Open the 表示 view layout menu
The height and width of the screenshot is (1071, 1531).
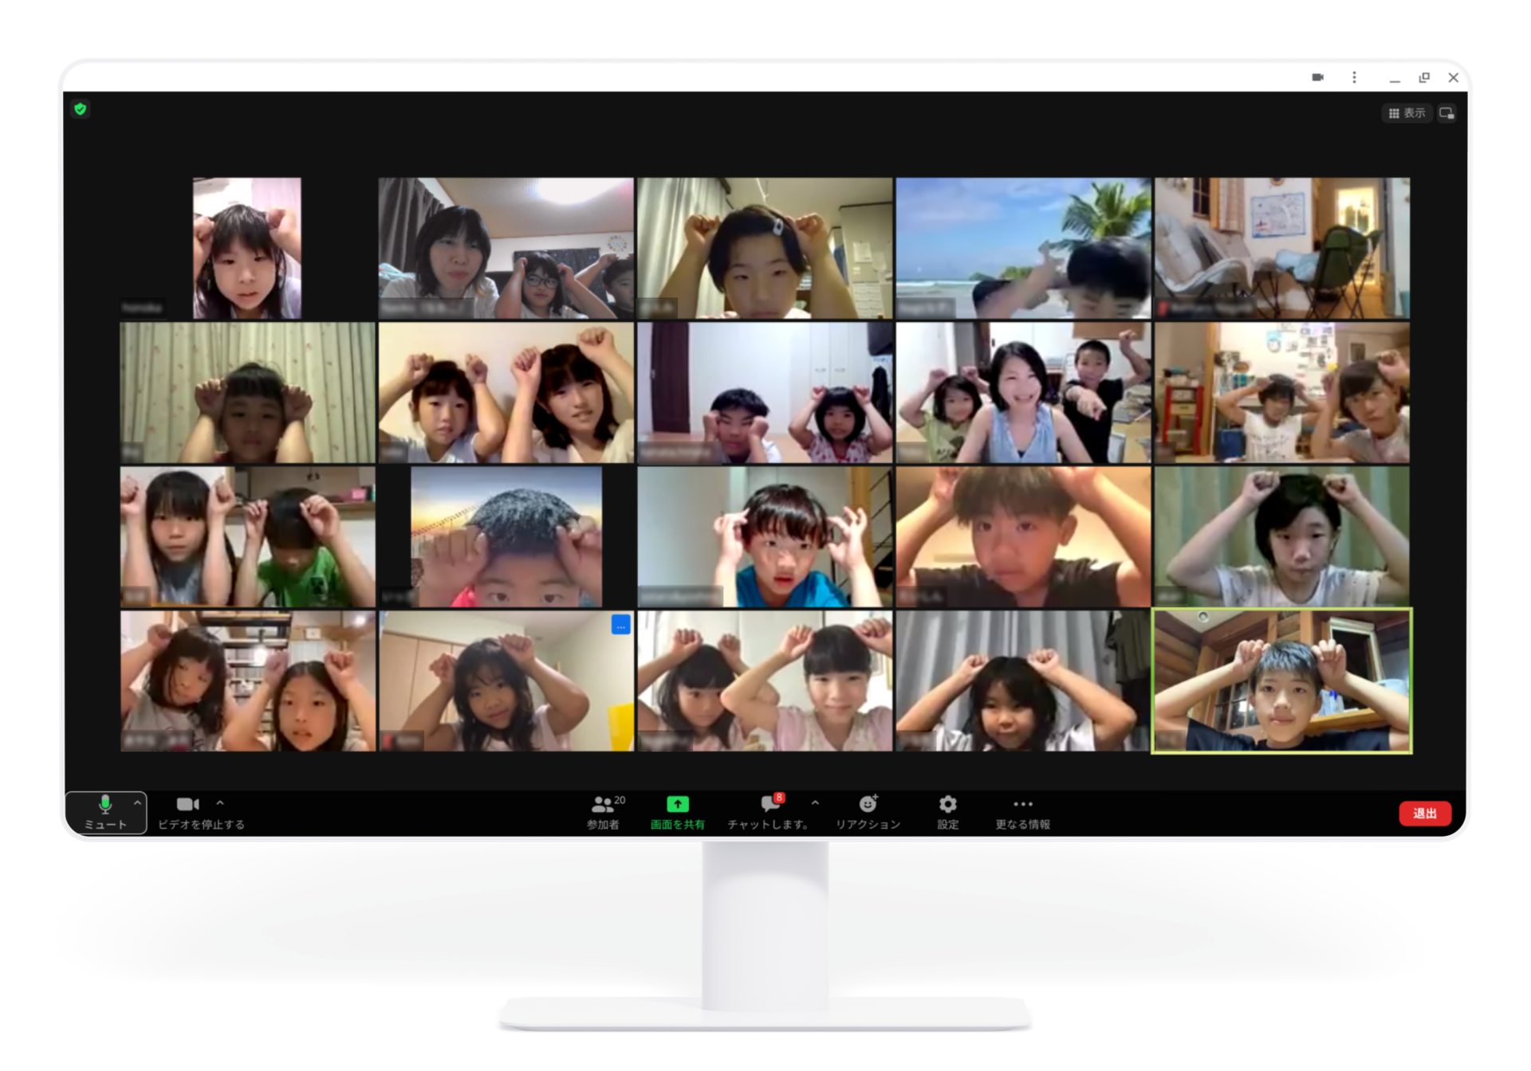(x=1407, y=113)
